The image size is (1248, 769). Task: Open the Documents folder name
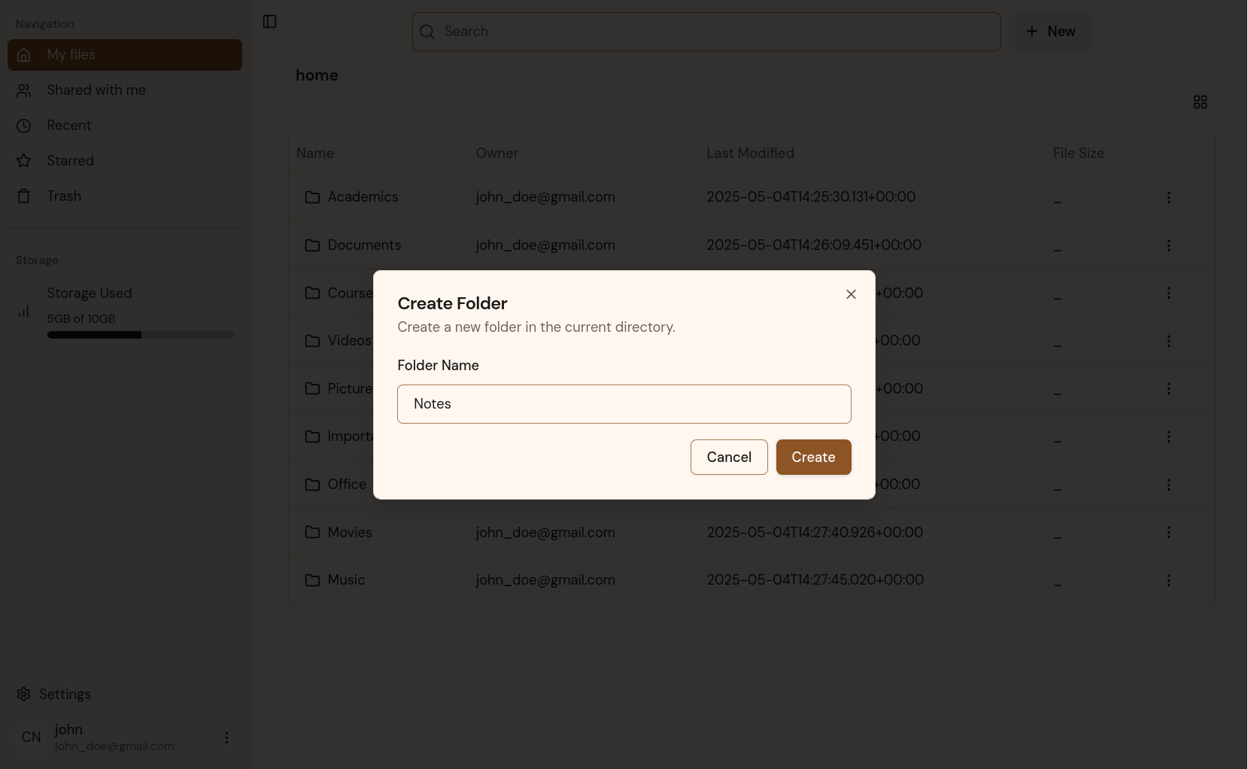click(x=364, y=245)
